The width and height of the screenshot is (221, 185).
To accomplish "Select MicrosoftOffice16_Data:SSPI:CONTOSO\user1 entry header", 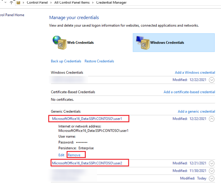I will [x=87, y=119].
